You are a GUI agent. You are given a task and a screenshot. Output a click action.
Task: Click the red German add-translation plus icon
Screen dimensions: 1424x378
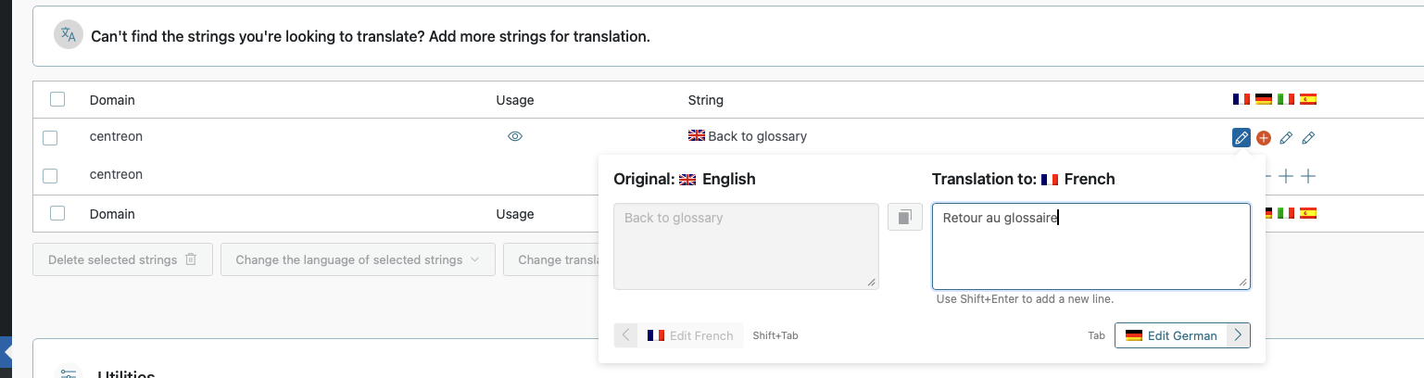1264,138
